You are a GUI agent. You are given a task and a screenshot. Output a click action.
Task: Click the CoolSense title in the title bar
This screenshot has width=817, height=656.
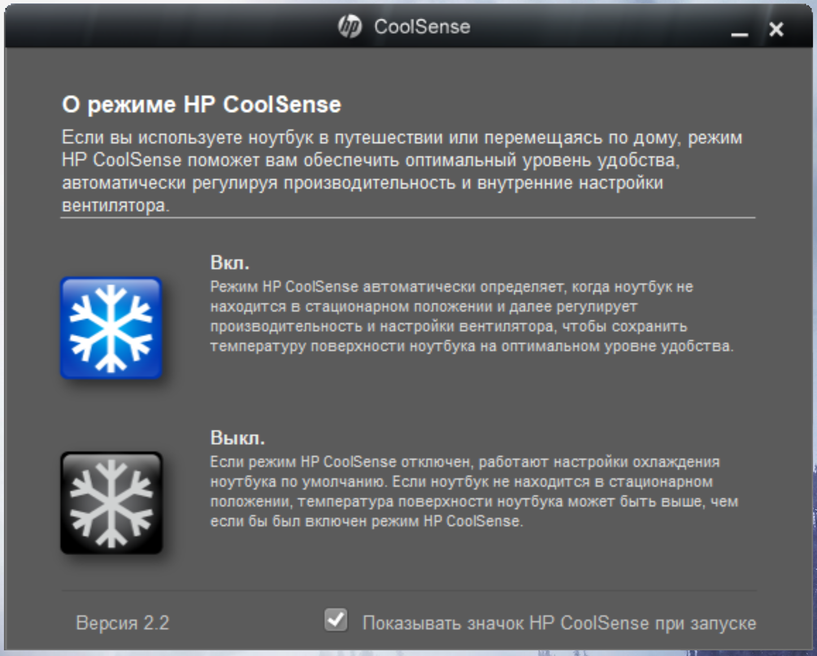tap(422, 27)
